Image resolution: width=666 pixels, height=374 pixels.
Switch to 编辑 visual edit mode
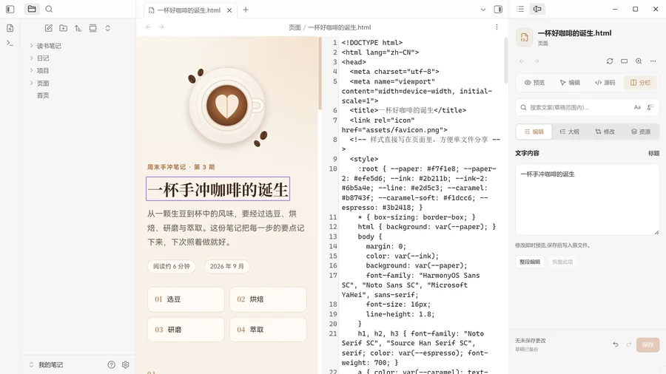(570, 83)
